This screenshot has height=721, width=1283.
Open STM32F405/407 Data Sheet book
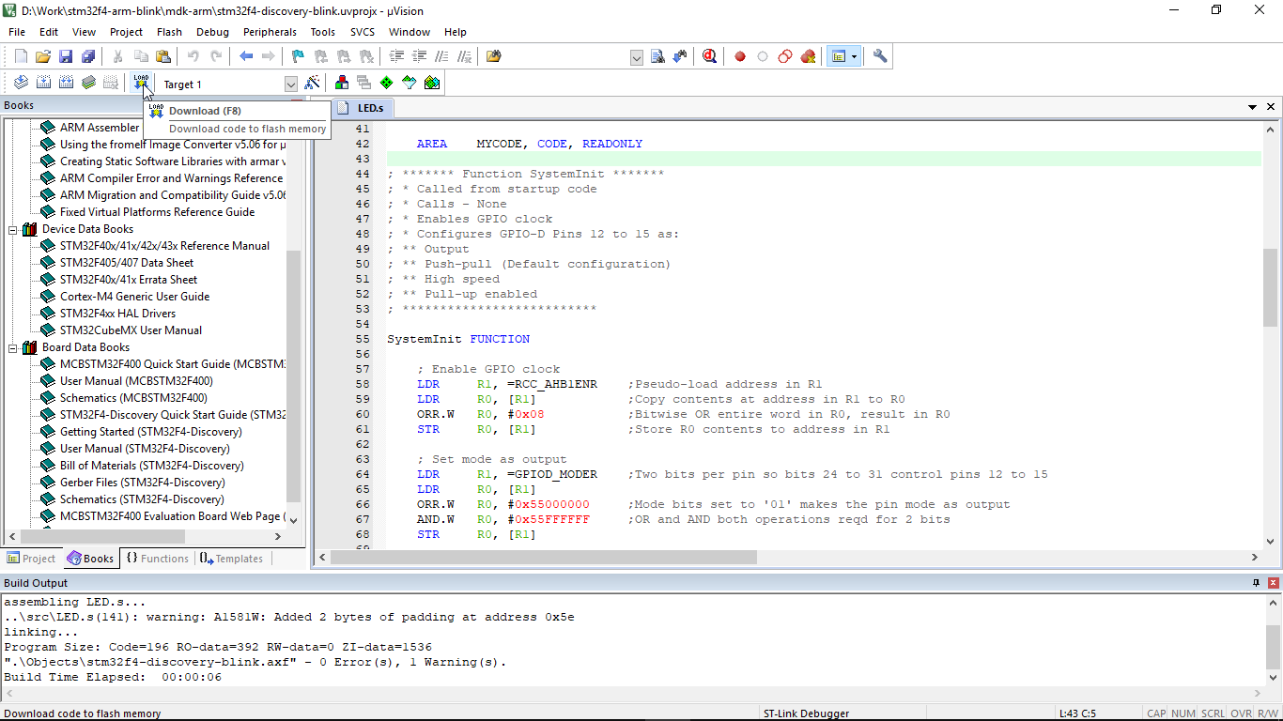(126, 263)
